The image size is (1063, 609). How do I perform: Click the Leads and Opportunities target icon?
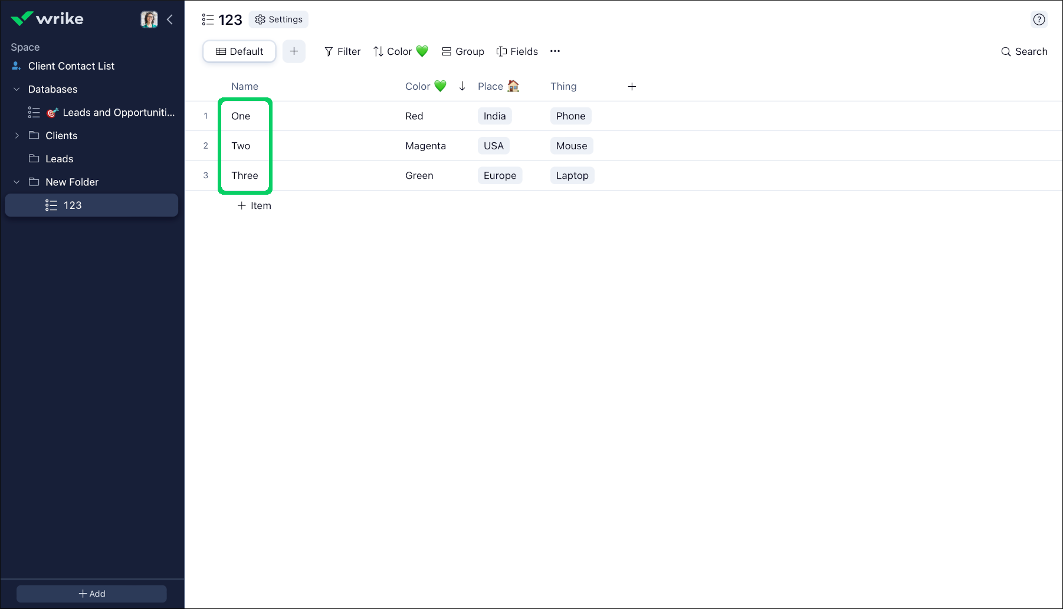click(x=53, y=113)
